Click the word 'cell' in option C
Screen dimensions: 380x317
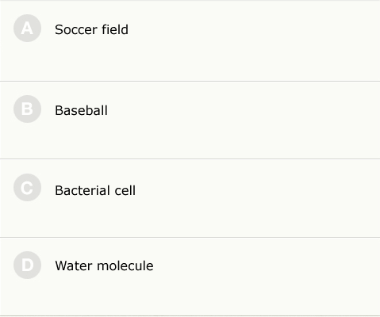click(x=125, y=190)
